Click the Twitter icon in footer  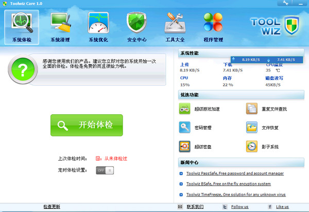tap(225, 207)
